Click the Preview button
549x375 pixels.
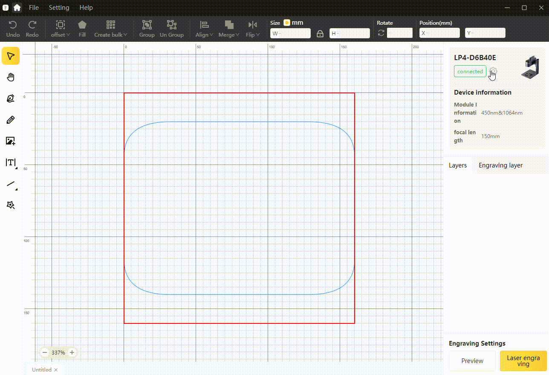point(472,361)
